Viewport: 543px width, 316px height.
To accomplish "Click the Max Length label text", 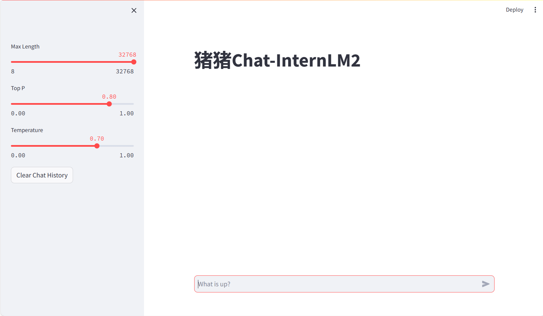I will tap(25, 46).
